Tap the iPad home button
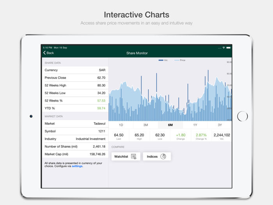Viewport: 273px width, 205px height. tap(242, 116)
